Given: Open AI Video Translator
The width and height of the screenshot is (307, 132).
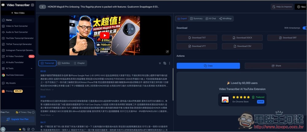Looking at the screenshot, I should click(17, 56).
